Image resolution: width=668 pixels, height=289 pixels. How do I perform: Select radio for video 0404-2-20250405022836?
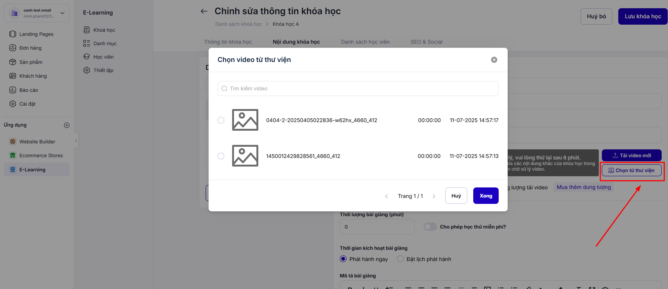[221, 120]
